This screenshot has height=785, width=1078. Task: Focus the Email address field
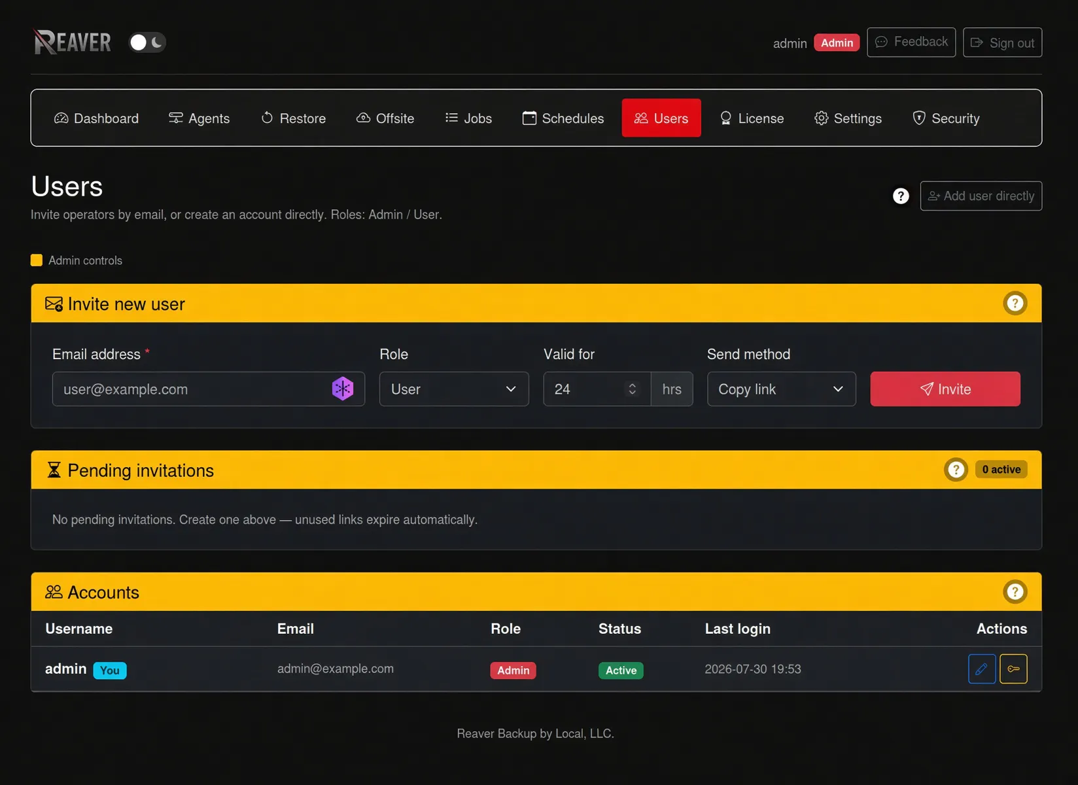(209, 389)
